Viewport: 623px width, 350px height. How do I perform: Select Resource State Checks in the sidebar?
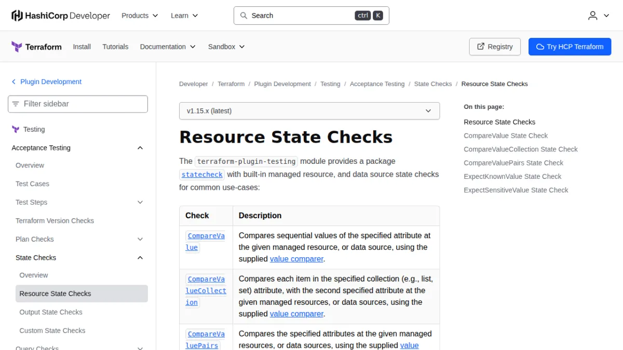82,293
